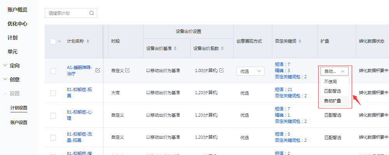Open the 优选 创意展现方式 dropdown
The height and width of the screenshot is (155, 389).
250,71
